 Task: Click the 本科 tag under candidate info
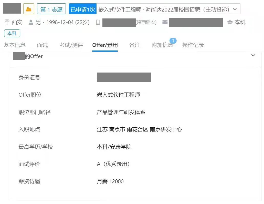coord(12,33)
